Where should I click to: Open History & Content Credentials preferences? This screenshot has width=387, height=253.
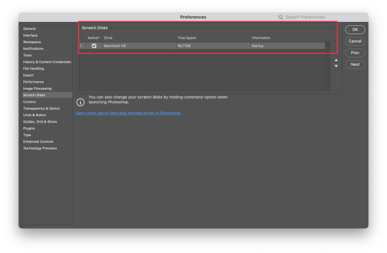point(47,62)
